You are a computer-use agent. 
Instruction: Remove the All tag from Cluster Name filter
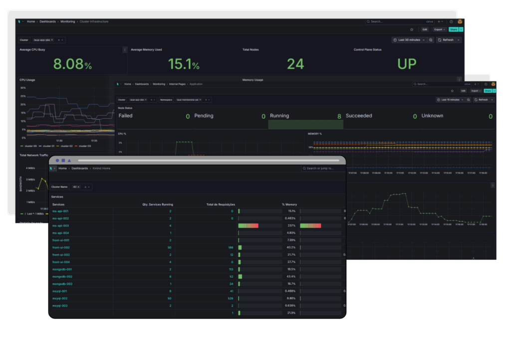(78, 187)
